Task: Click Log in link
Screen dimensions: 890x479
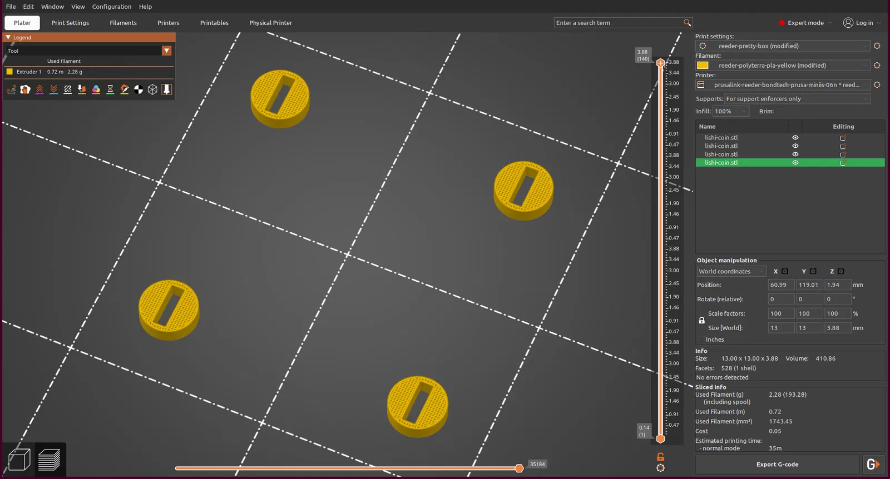Action: click(864, 23)
